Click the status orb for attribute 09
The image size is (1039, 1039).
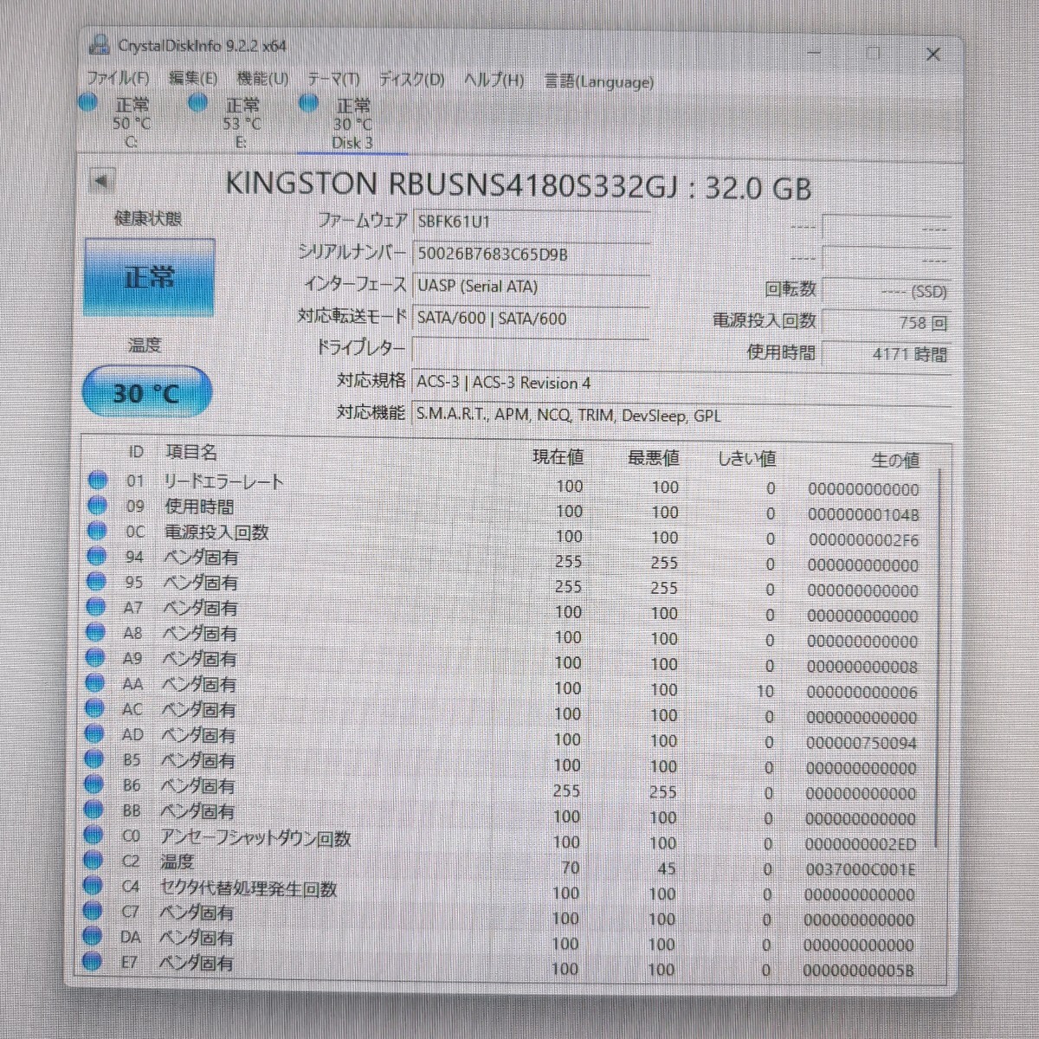tap(97, 506)
